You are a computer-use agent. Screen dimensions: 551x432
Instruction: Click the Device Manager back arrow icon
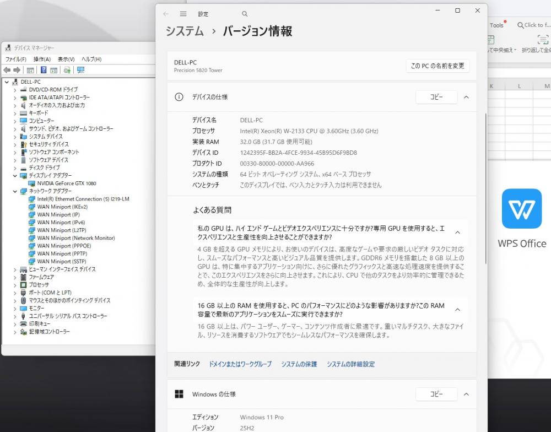point(7,70)
